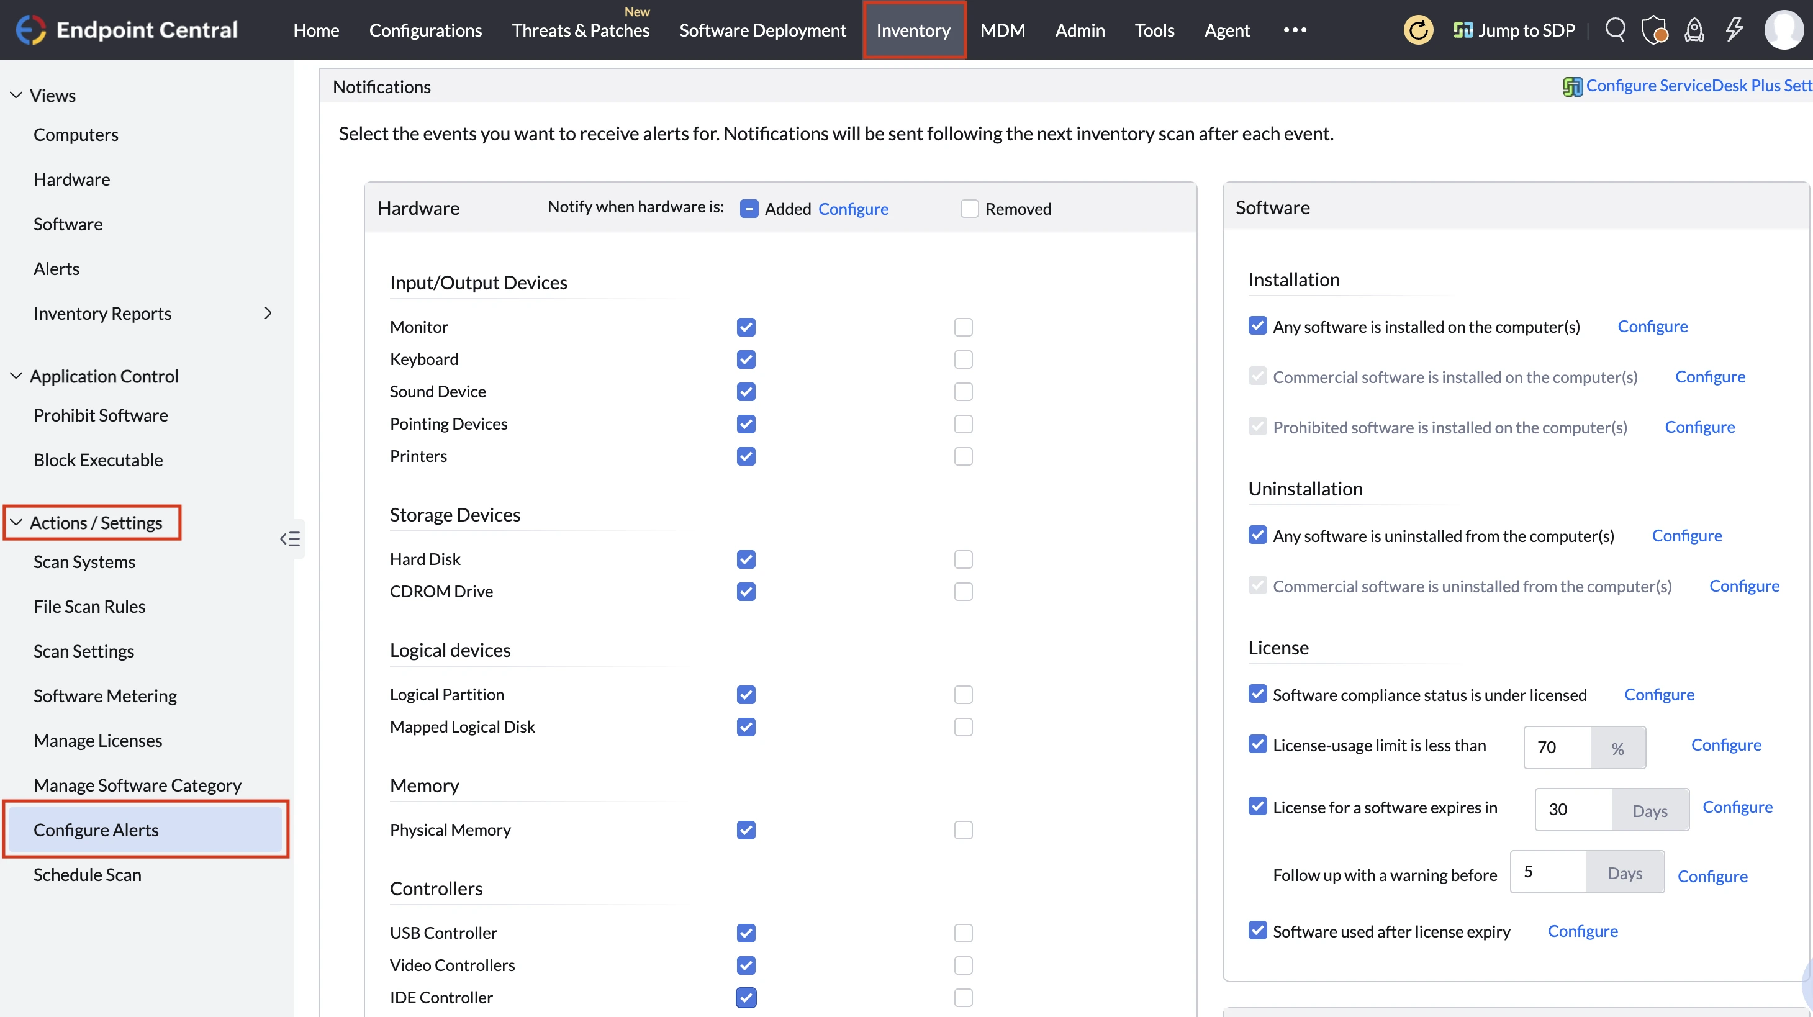Open the search magnifier icon
Viewport: 1813px width, 1017px height.
click(x=1615, y=30)
